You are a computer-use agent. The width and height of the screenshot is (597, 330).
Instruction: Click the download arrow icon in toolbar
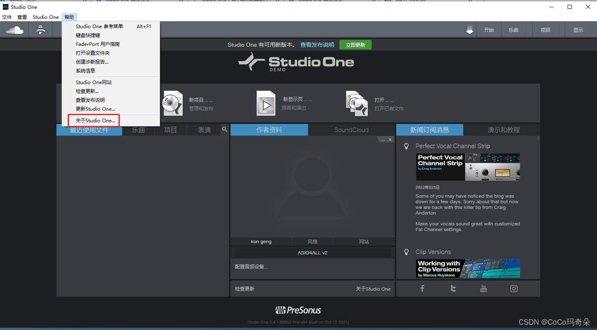point(470,30)
